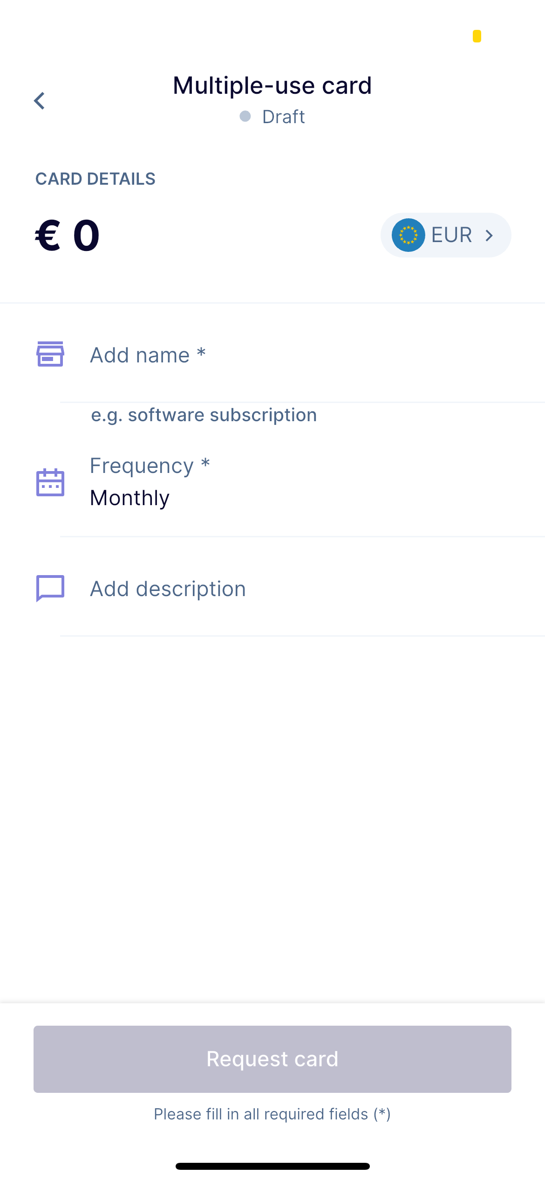Click the EU flag icon
Image resolution: width=545 pixels, height=1181 pixels.
click(408, 235)
